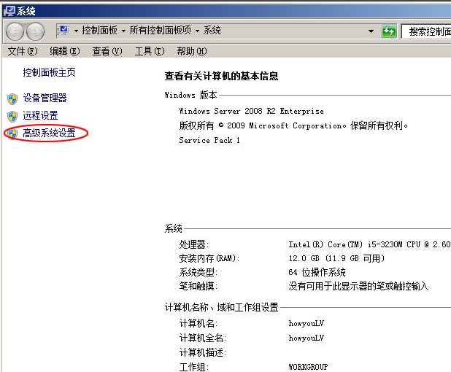Click the shield icon beside 设备管理器

coord(12,98)
